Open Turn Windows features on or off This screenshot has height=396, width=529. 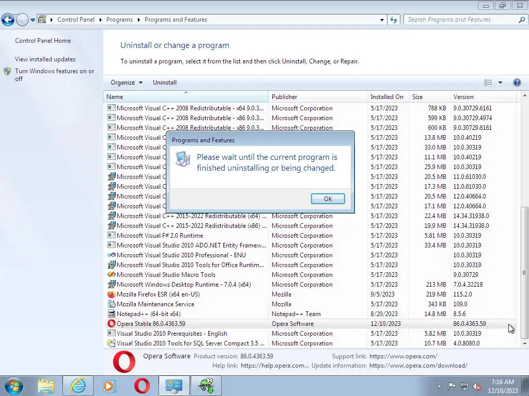point(54,75)
